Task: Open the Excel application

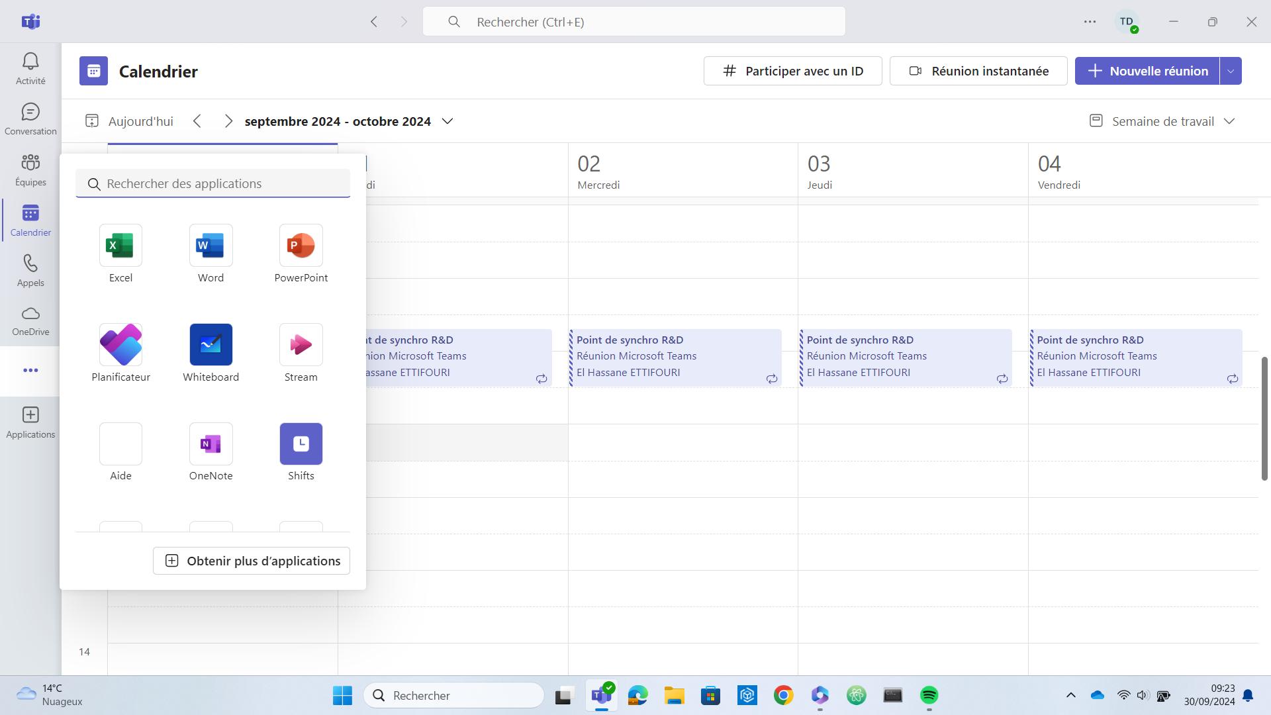Action: click(x=120, y=253)
